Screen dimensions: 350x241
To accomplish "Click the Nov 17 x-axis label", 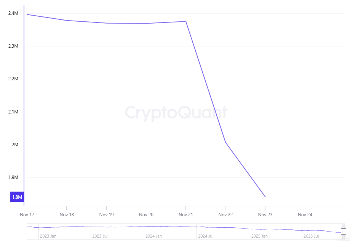I will [27, 215].
